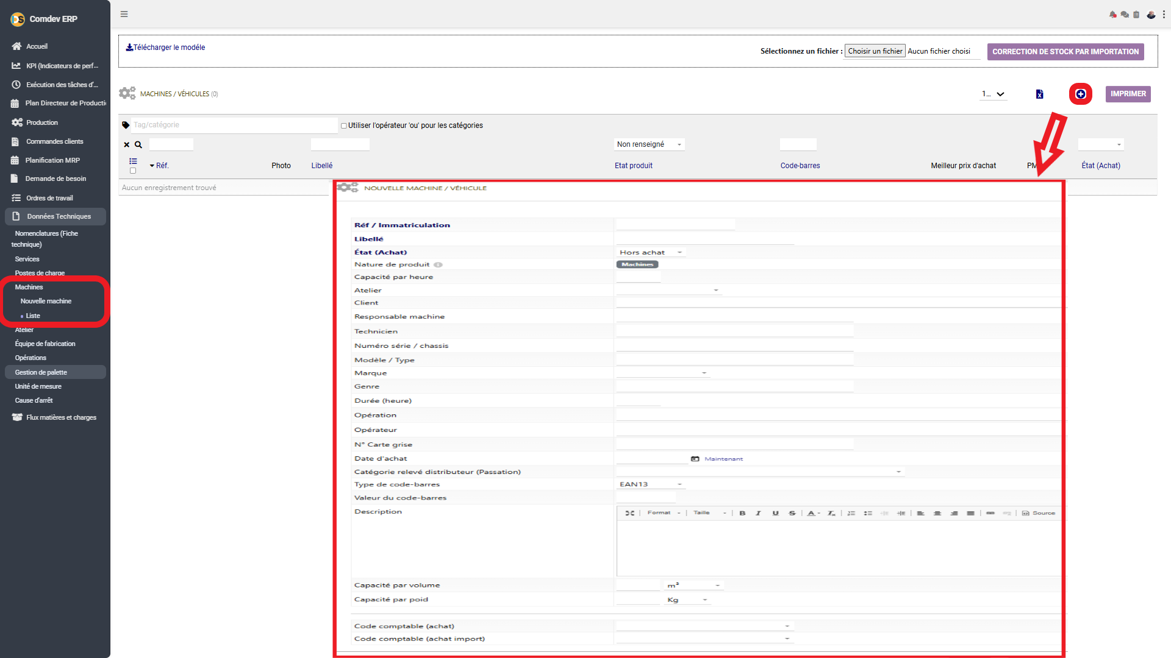This screenshot has height=658, width=1171.
Task: Sort the list by the Libellé column
Action: click(322, 166)
